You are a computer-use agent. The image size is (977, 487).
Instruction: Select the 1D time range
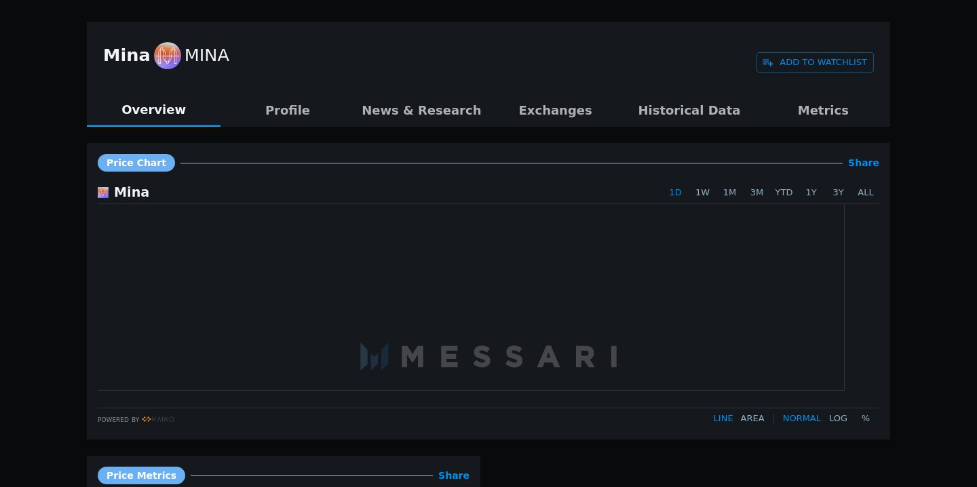click(x=675, y=193)
